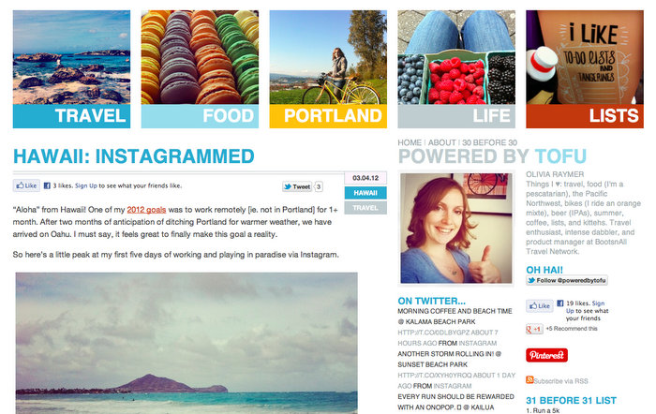Click the sidebar Facebook Like button
The height and width of the screenshot is (414, 656).
tap(540, 305)
